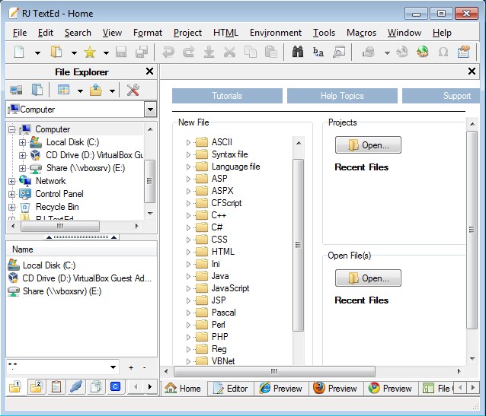Click the Firefox Preview tab icon
486x416 pixels.
point(319,388)
